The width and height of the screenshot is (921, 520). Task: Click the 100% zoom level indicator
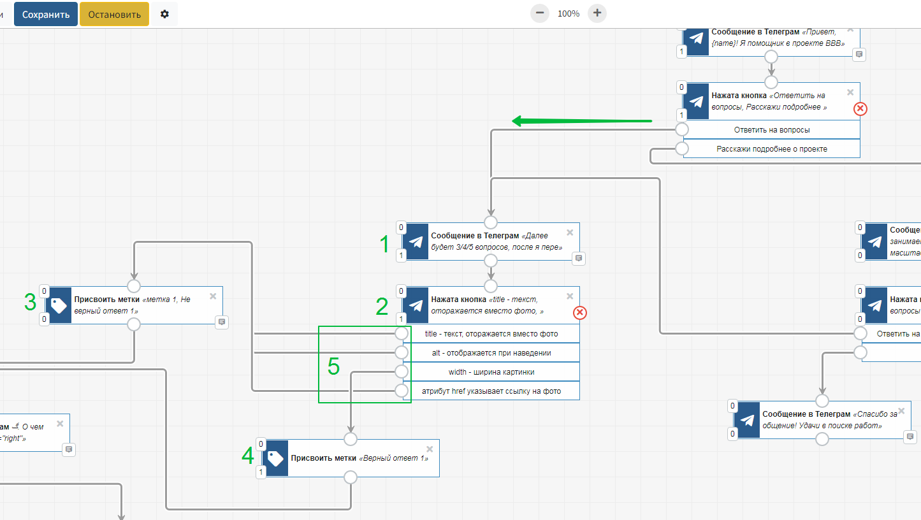[x=569, y=13]
